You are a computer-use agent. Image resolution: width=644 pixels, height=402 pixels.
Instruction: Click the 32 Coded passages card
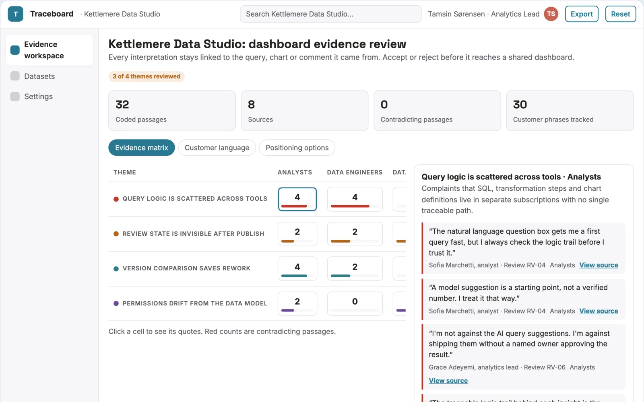tap(172, 111)
